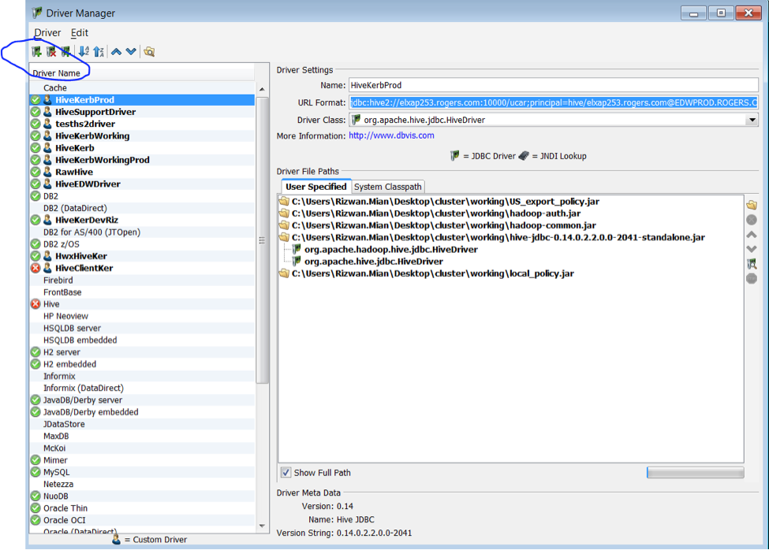The image size is (769, 550).
Task: Select the Firebird driver
Action: 142,281
